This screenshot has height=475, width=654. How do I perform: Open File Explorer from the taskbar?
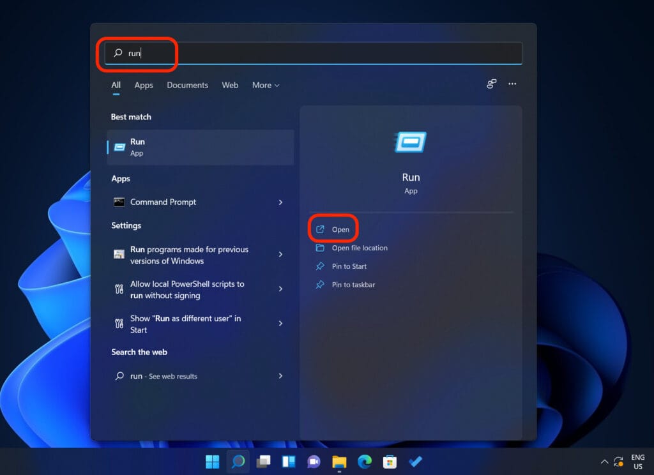tap(338, 461)
